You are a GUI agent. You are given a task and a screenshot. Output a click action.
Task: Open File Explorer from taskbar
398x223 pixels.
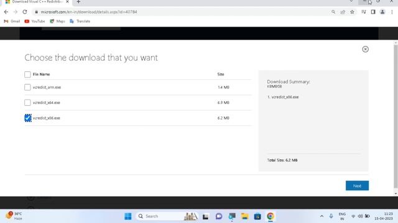[x=244, y=216]
